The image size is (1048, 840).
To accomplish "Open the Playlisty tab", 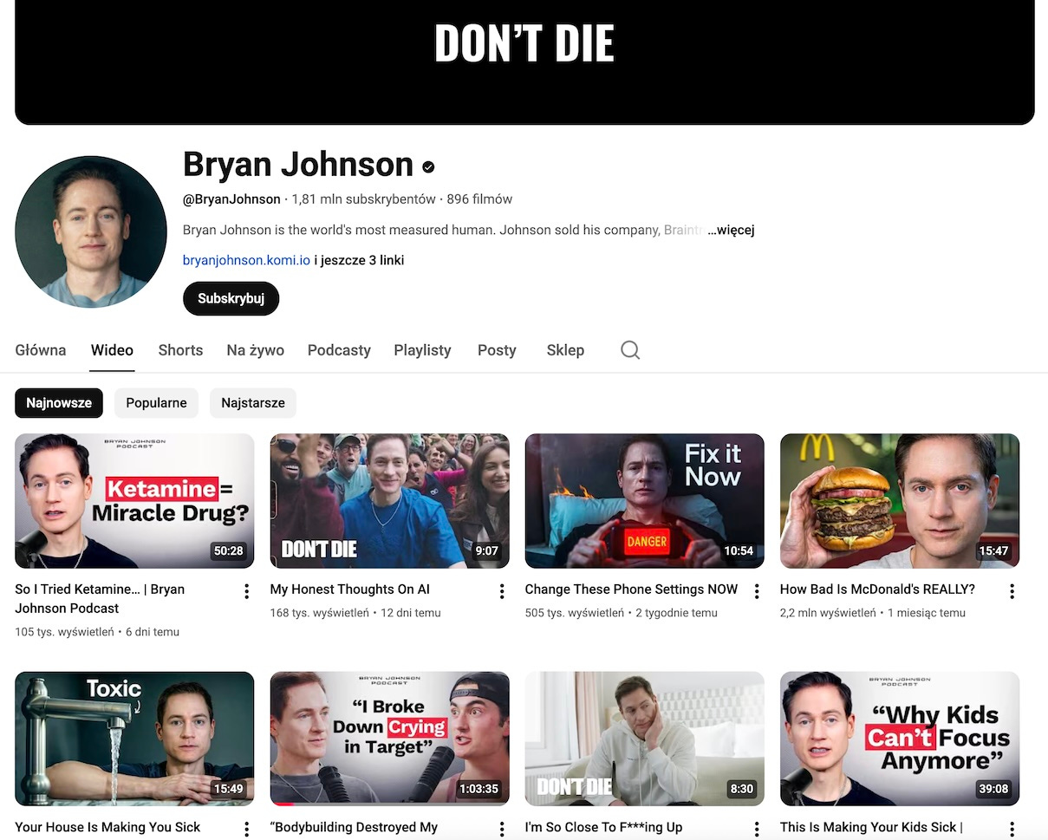I will pyautogui.click(x=422, y=350).
